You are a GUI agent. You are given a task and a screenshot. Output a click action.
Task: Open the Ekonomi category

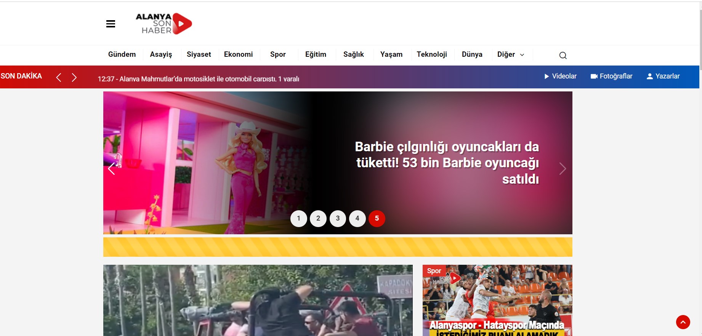pyautogui.click(x=239, y=54)
